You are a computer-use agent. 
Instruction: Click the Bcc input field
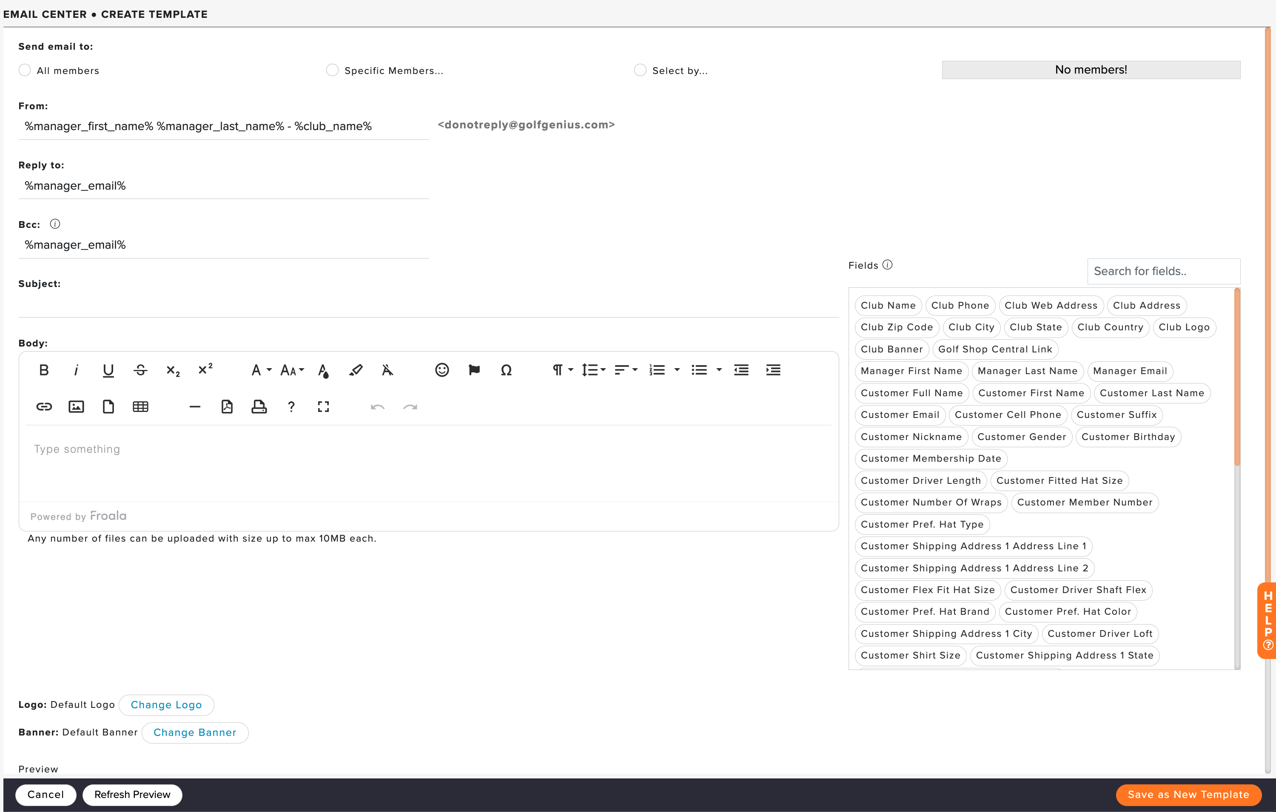click(223, 245)
